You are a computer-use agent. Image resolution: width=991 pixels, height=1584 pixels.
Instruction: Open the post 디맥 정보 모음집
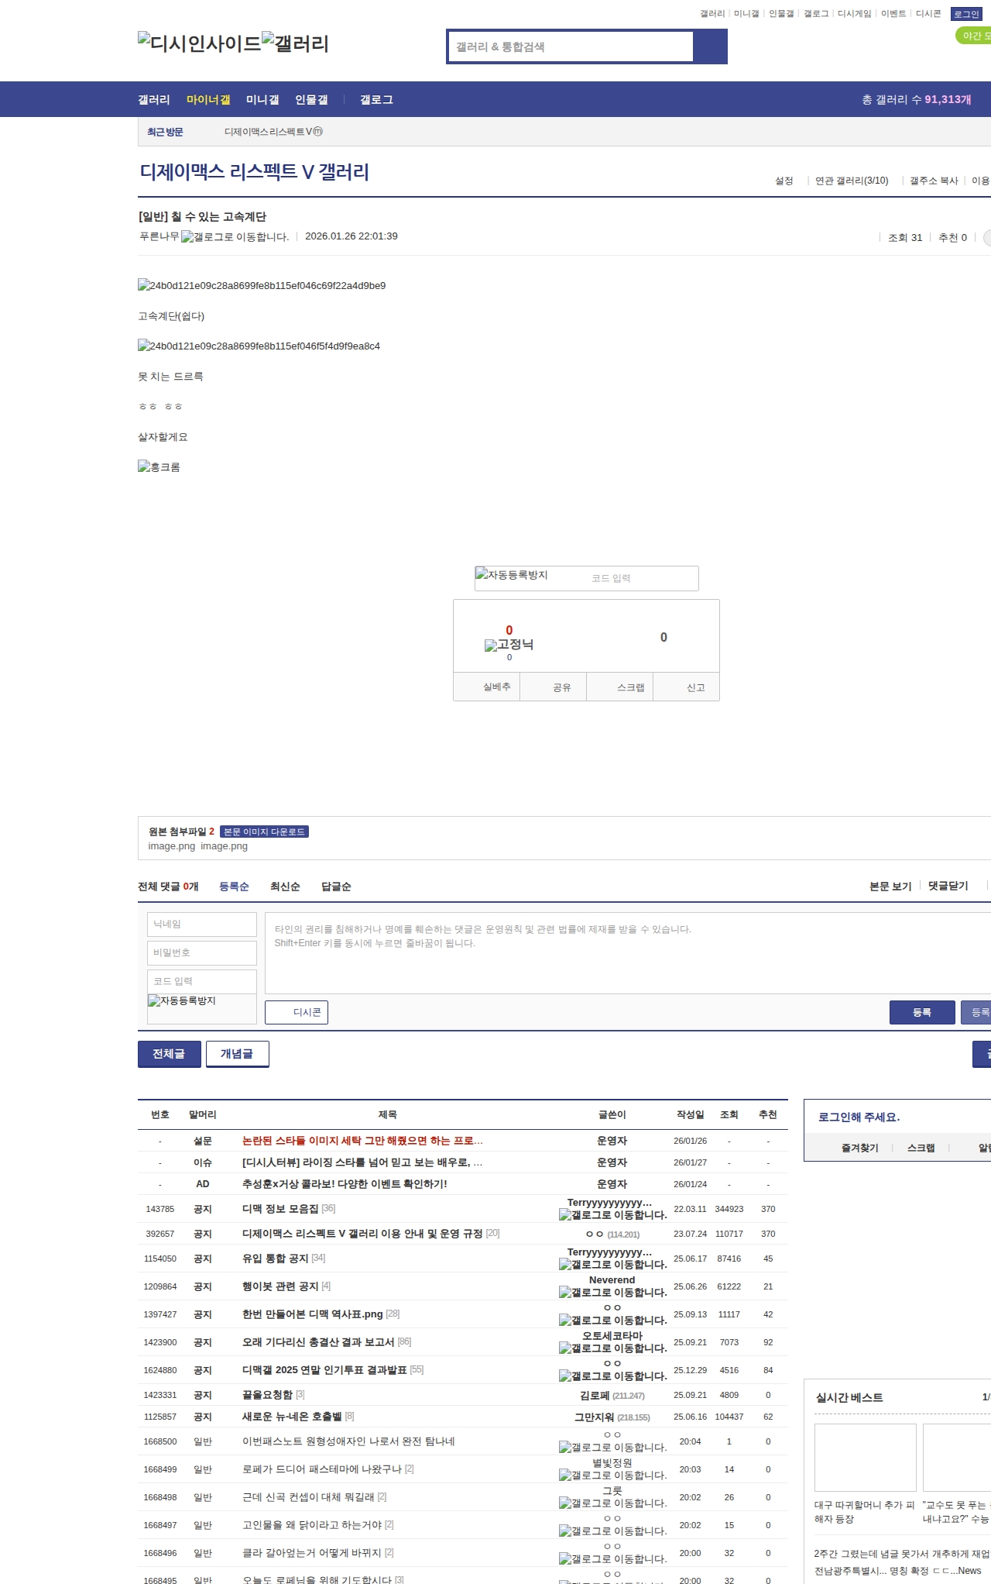point(279,1208)
